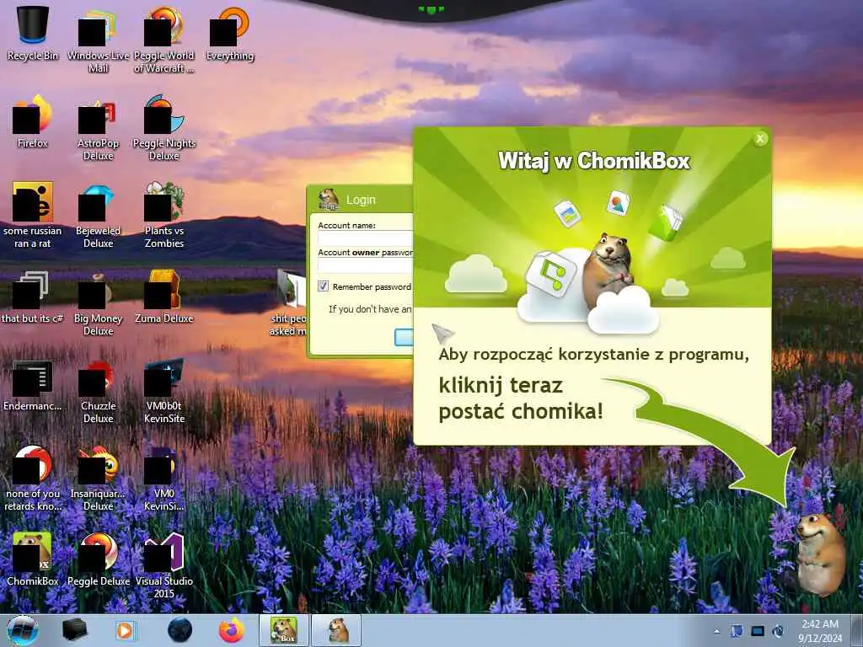This screenshot has width=863, height=647.
Task: Close the Witaj w ChomikBox welcome popup
Action: click(x=760, y=139)
